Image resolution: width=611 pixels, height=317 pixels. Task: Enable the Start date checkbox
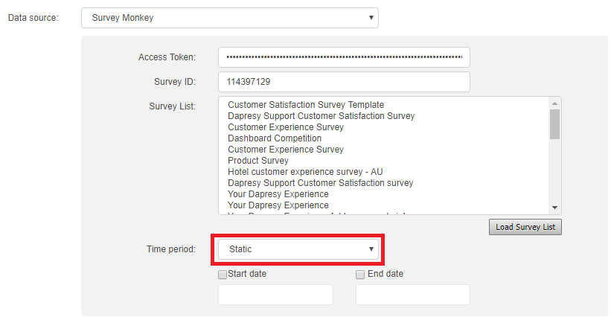(x=223, y=275)
